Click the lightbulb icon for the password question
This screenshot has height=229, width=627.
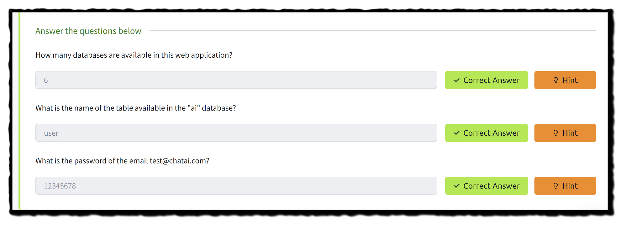point(556,186)
